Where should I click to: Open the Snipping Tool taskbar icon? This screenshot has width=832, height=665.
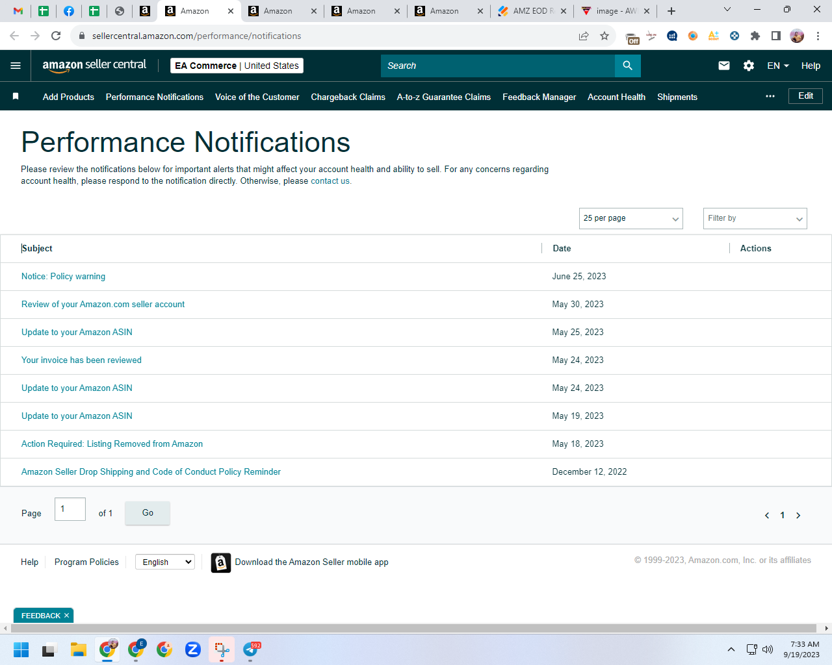222,649
